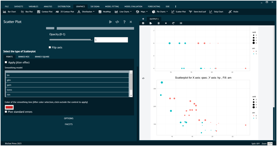The image size is (277, 146).
Task: Open the Box Plot tool
Action: (27, 12)
